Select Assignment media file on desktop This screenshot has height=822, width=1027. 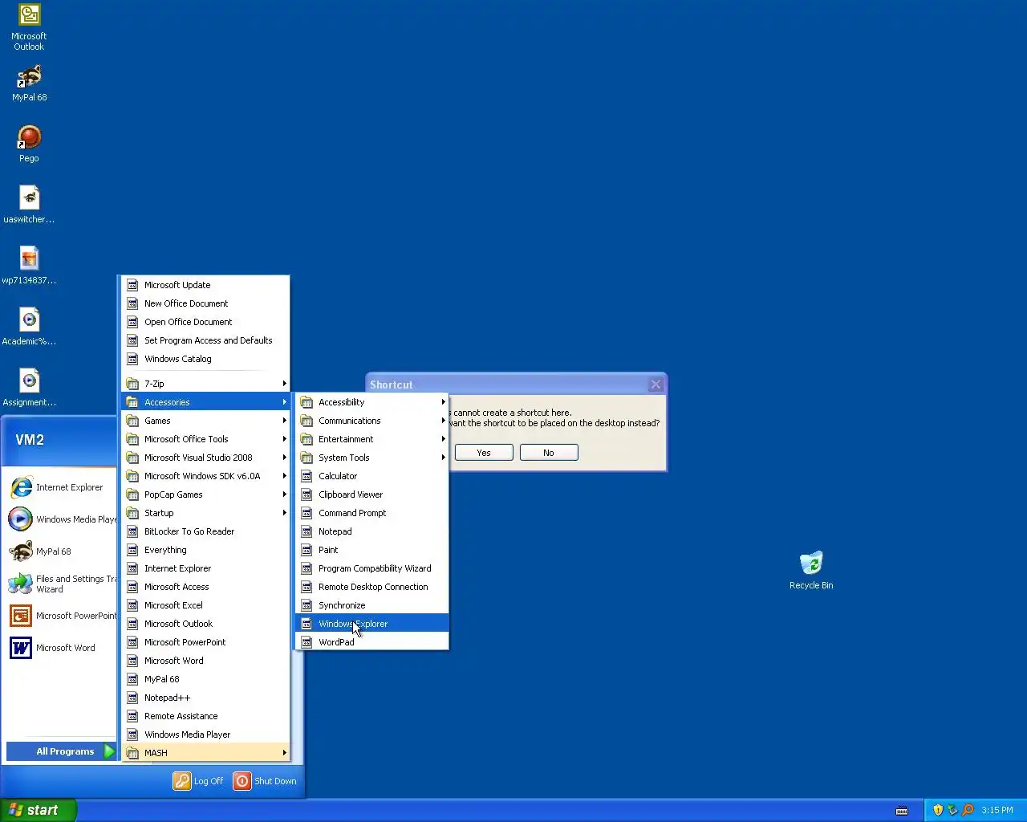click(29, 389)
